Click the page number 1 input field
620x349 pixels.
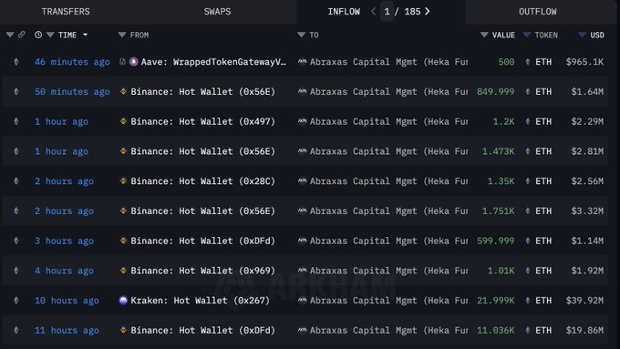pyautogui.click(x=387, y=12)
